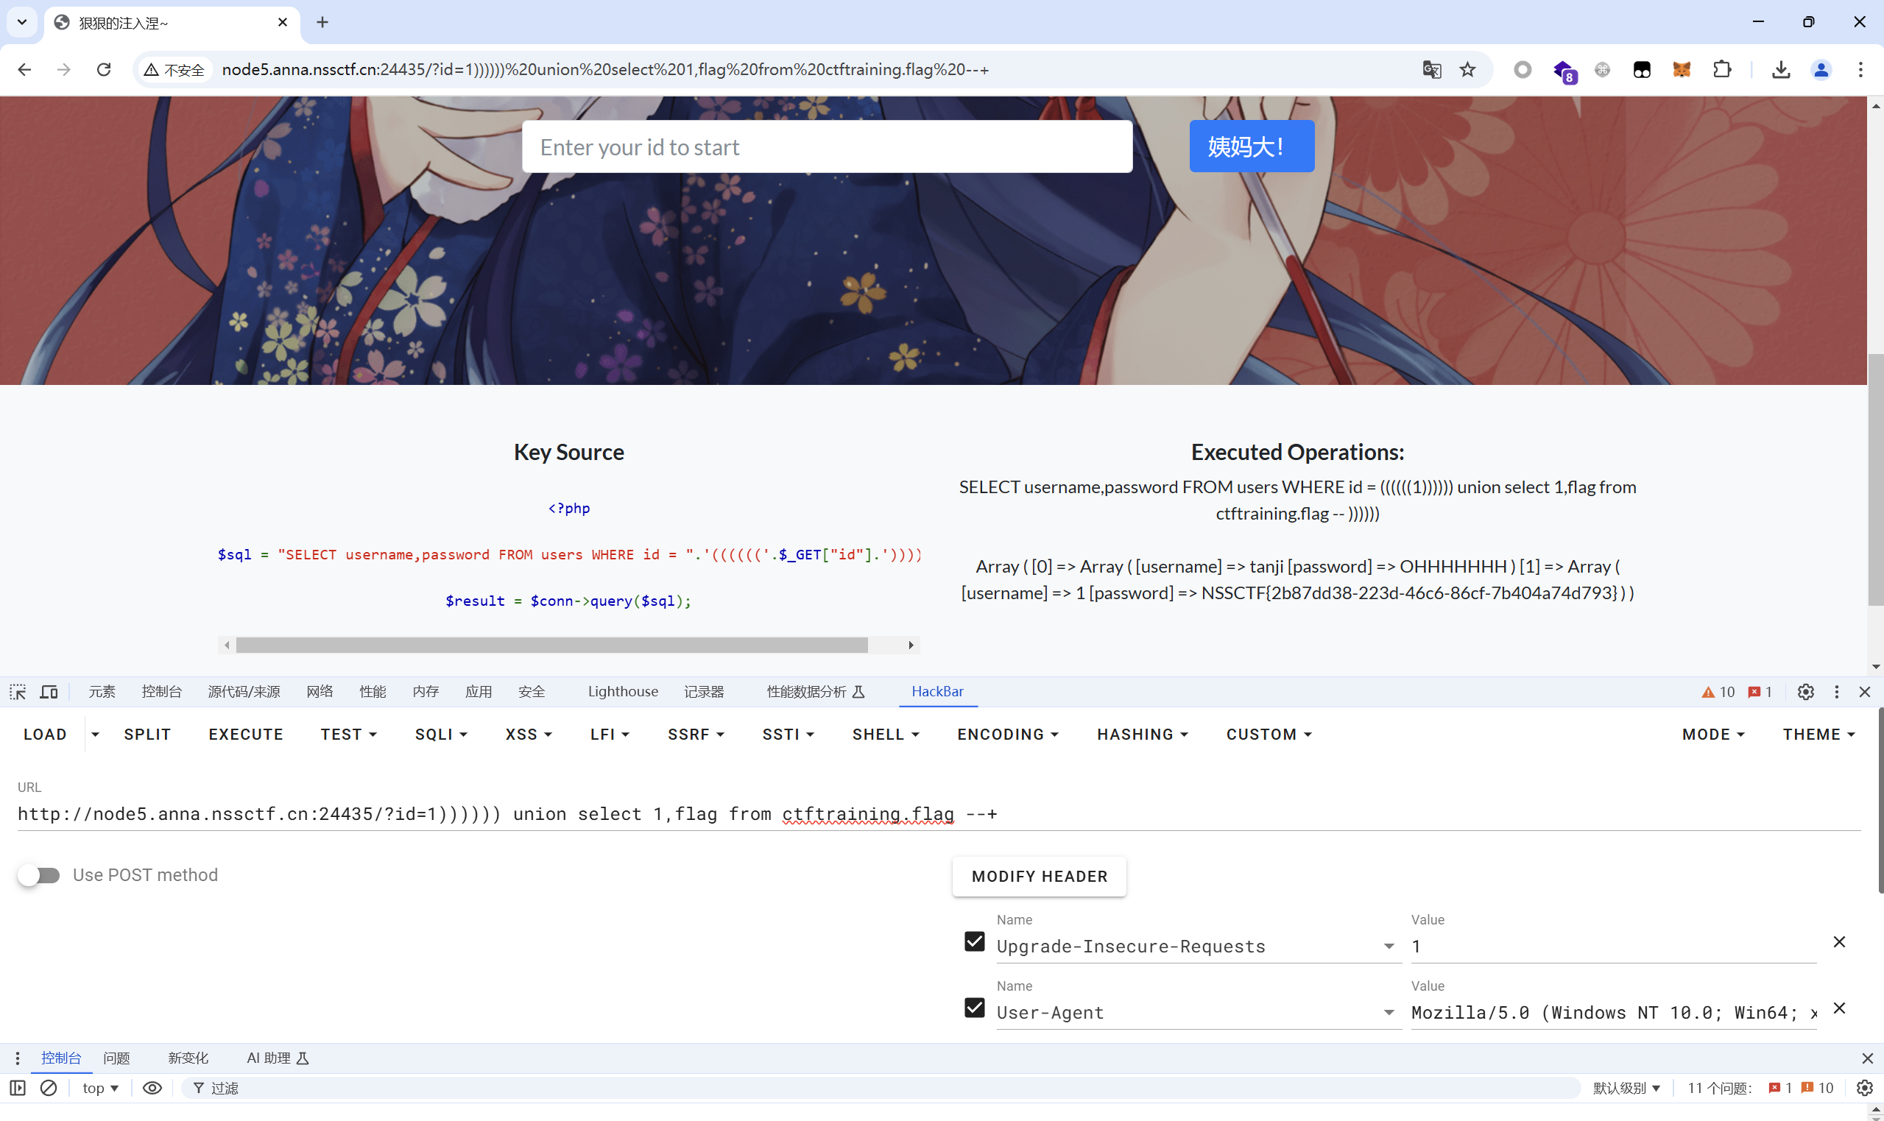The image size is (1884, 1121).
Task: Open the drawer three-dot menu
Action: click(x=18, y=1058)
